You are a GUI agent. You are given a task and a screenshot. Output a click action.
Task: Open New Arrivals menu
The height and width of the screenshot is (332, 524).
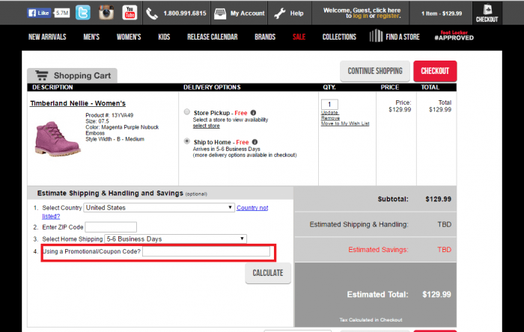coord(47,37)
